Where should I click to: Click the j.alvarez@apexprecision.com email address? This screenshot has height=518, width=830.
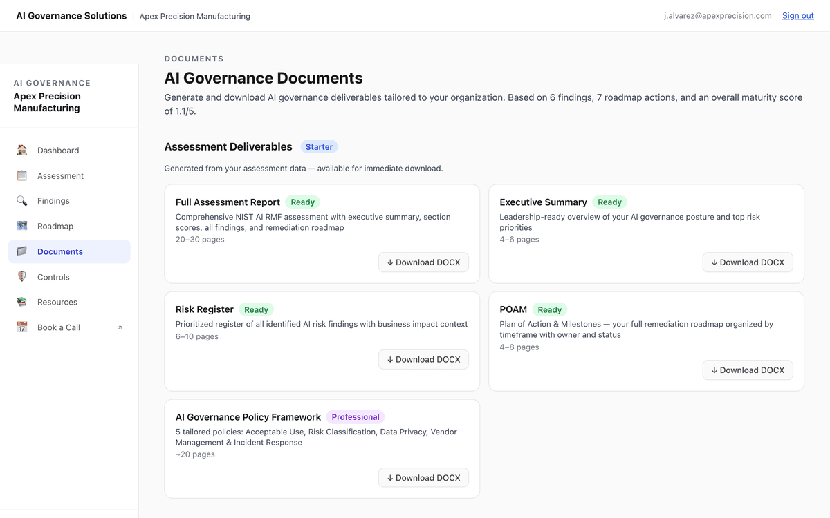tap(717, 15)
